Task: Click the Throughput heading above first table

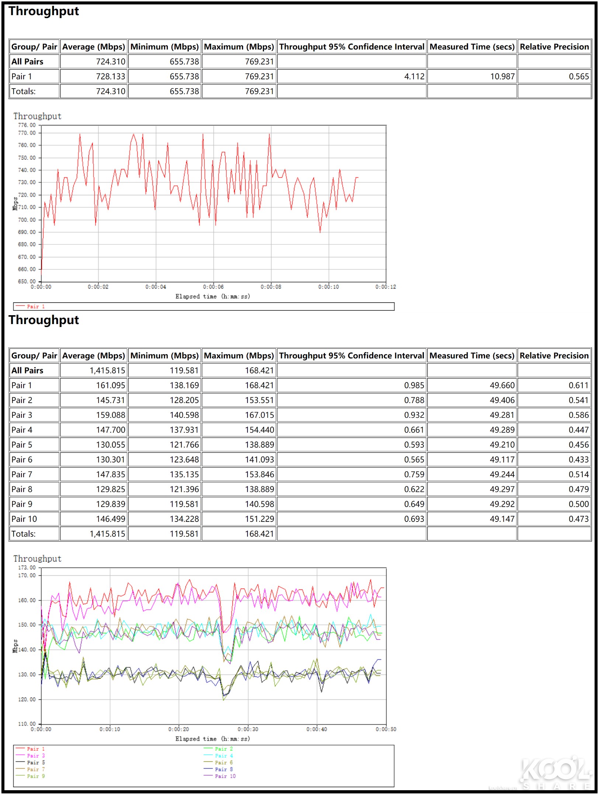Action: pos(44,11)
